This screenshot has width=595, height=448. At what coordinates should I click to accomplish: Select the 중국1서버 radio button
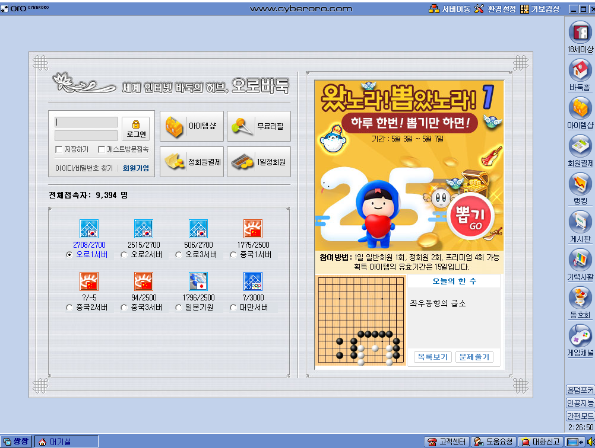tap(233, 255)
